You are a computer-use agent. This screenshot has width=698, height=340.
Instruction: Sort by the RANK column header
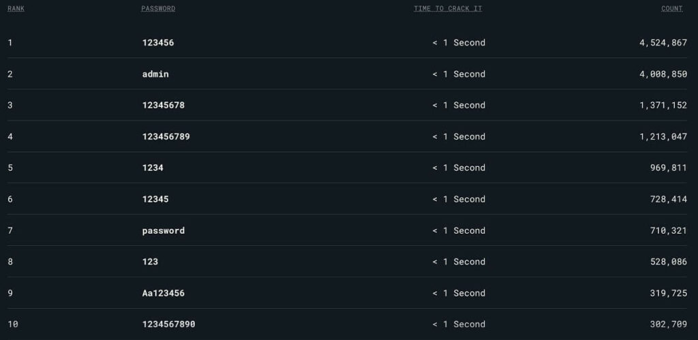pyautogui.click(x=16, y=9)
